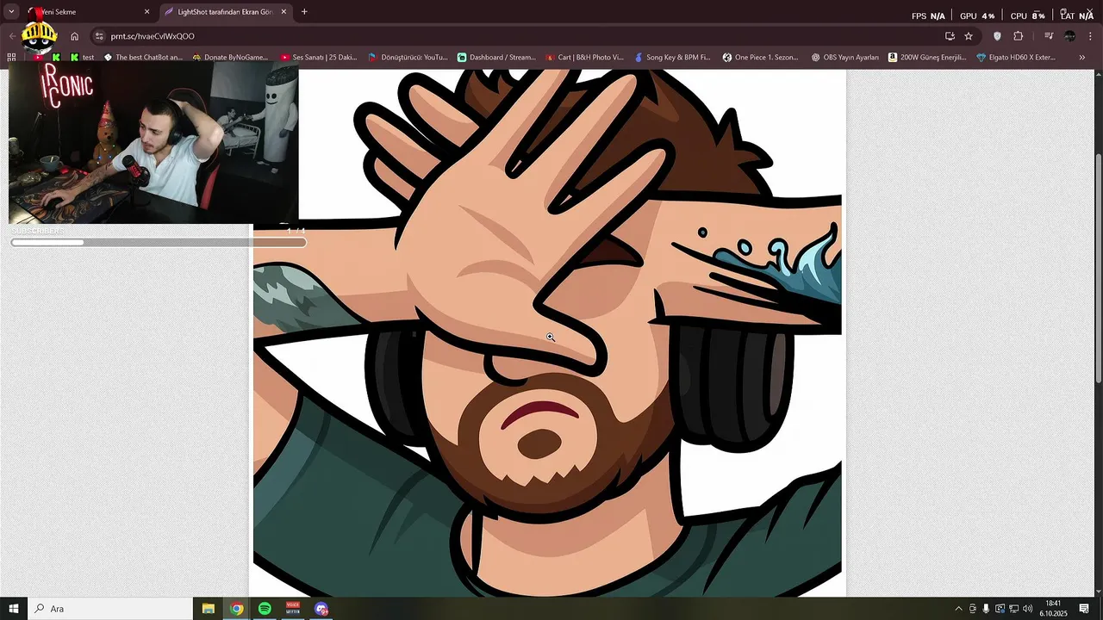Show hidden bookmarks overflow chevron
1103x620 pixels.
pyautogui.click(x=1082, y=58)
